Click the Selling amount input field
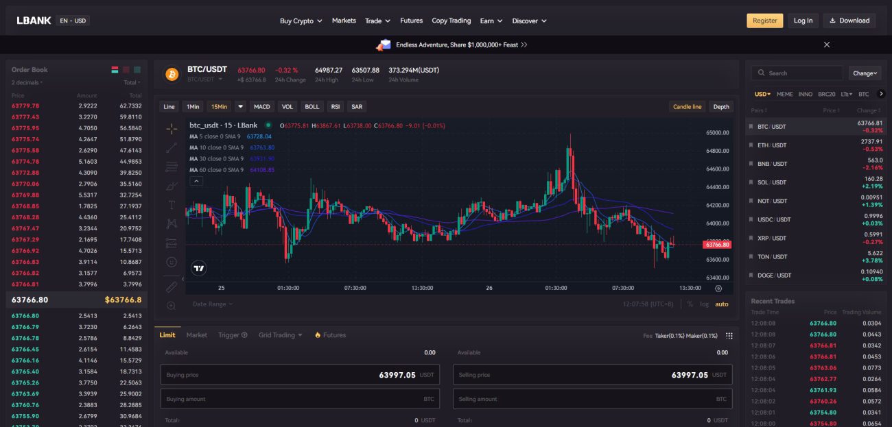The image size is (892, 427). 592,399
